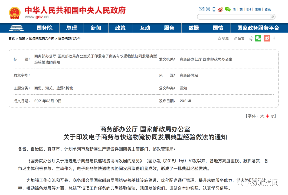Click the 登录 login link
The width and height of the screenshot is (288, 195).
(x=268, y=9)
